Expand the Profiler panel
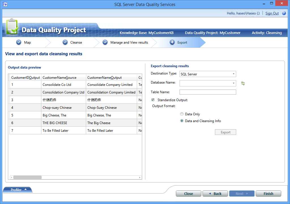The image size is (290, 204). [18, 190]
